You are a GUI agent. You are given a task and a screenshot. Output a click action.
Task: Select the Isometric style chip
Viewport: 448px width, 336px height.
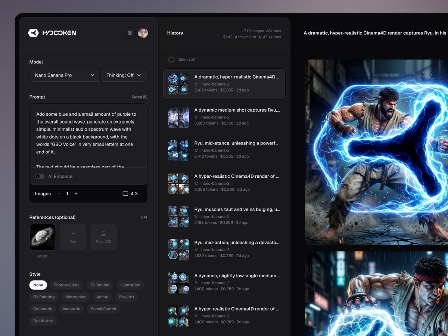pos(71,309)
